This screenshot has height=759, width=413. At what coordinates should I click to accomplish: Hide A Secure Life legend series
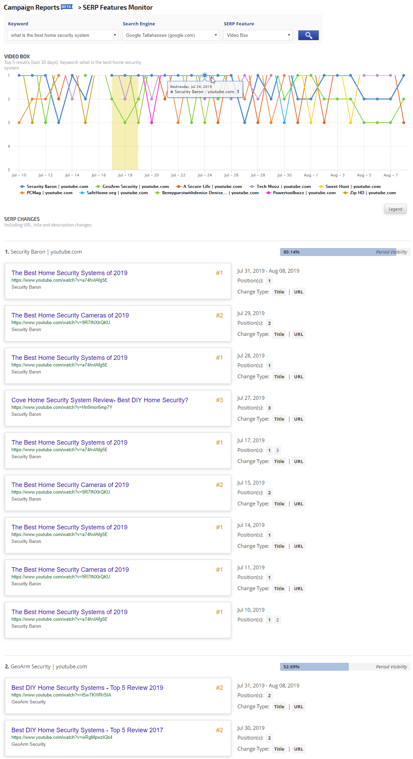[179, 187]
